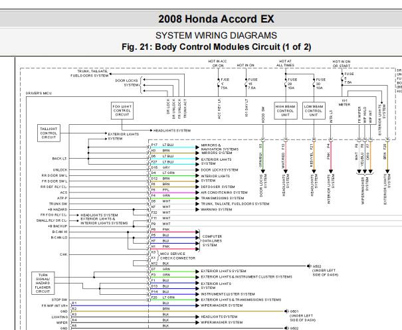Click the 'HOT AT ALL TIMES' label
The height and width of the screenshot is (330, 402).
(285, 63)
